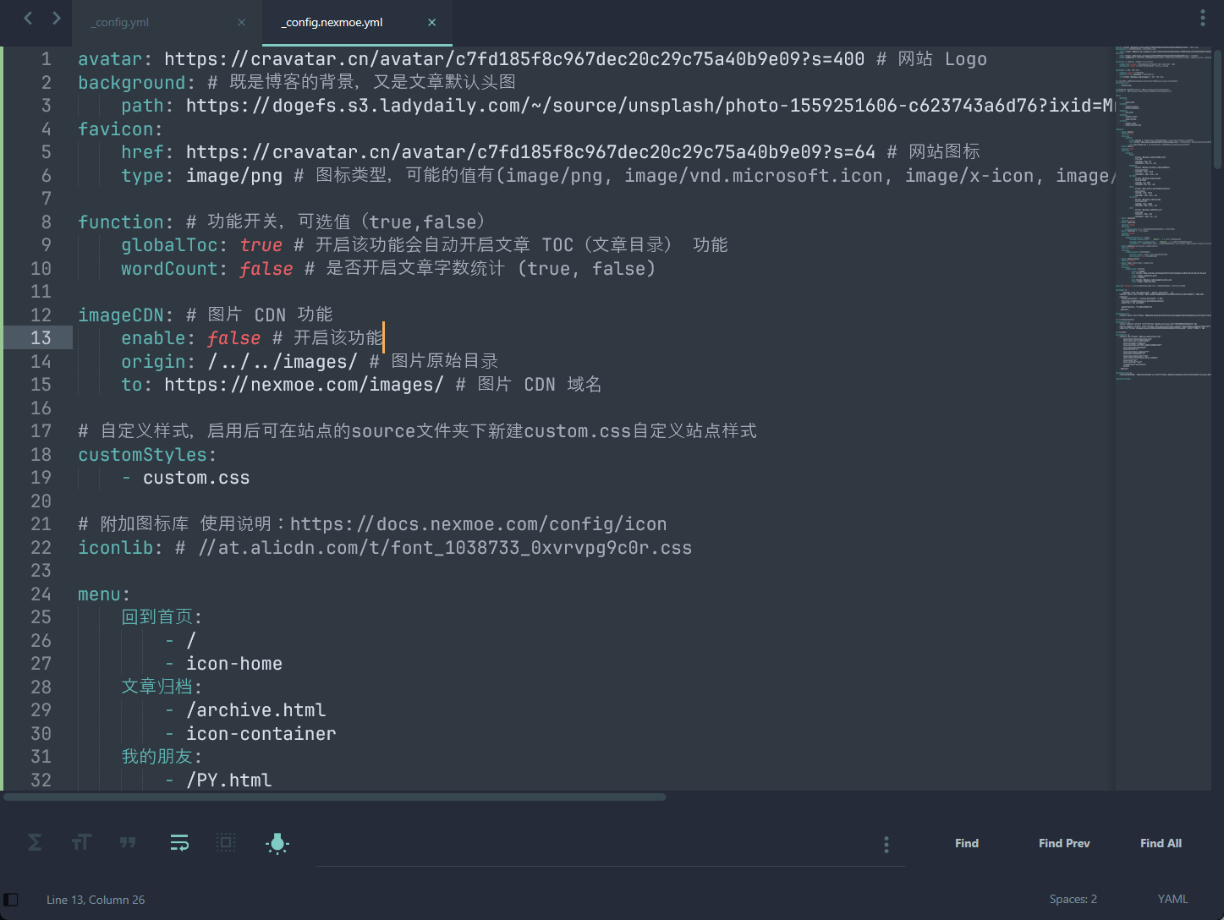Click the 'iconlib' key text
Image resolution: width=1224 pixels, height=920 pixels.
point(115,548)
